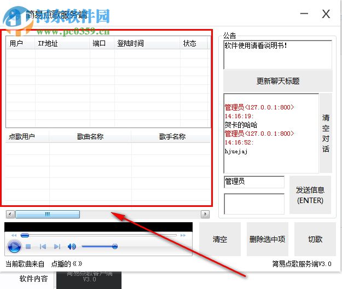The height and width of the screenshot is (289, 342).
Task: Click the 管理员 nickname input field
Action: tap(254, 182)
